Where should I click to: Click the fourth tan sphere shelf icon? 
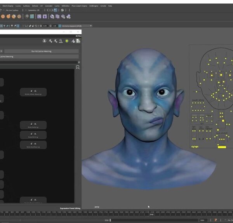[19, 16]
